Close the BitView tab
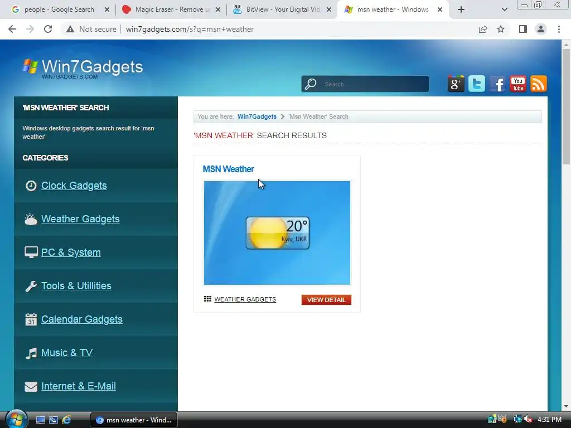This screenshot has width=571, height=428. (x=329, y=9)
